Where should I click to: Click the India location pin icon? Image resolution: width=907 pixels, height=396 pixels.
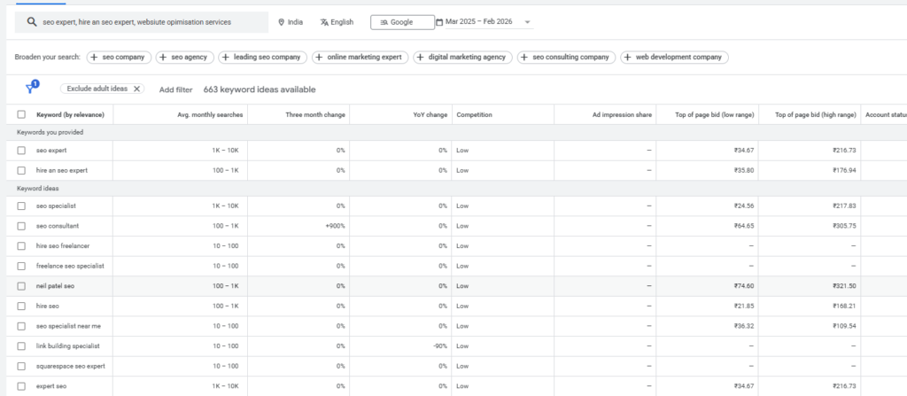tap(281, 22)
